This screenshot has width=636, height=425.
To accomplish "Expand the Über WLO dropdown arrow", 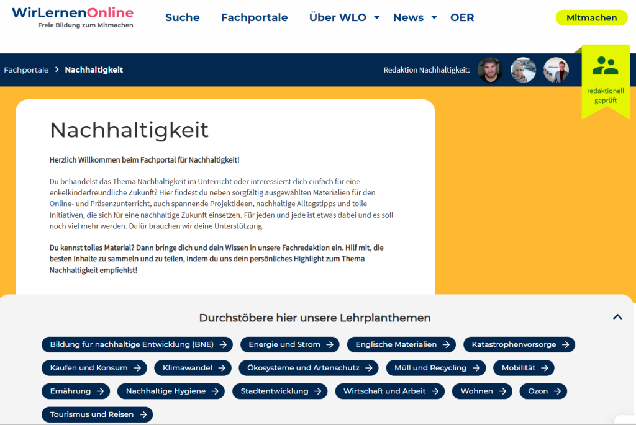I will [x=376, y=17].
